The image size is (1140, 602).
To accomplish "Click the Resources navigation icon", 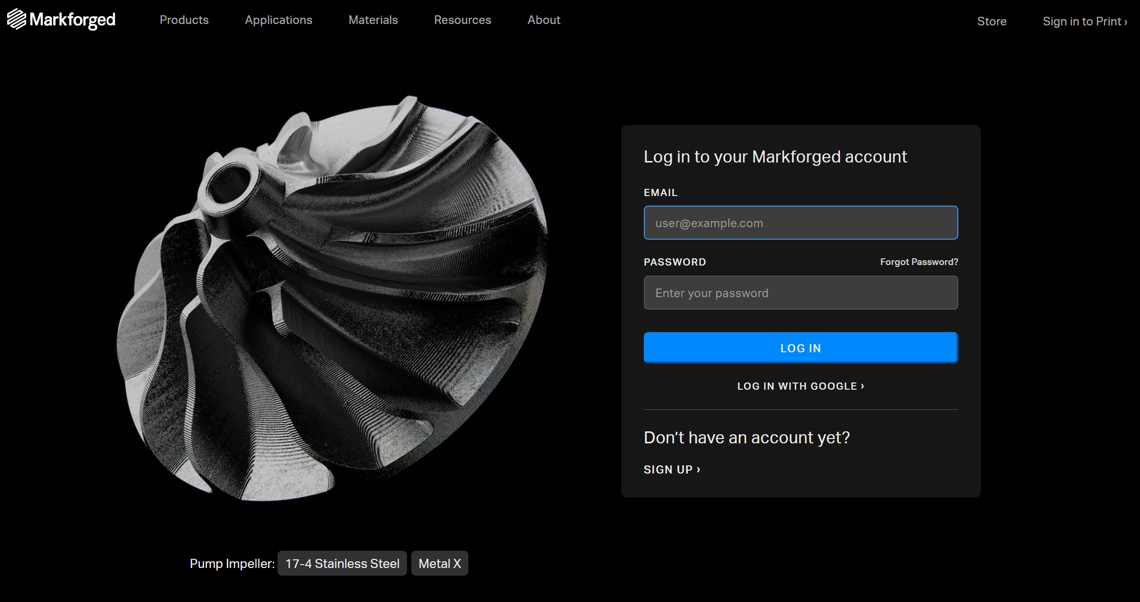I will [463, 20].
